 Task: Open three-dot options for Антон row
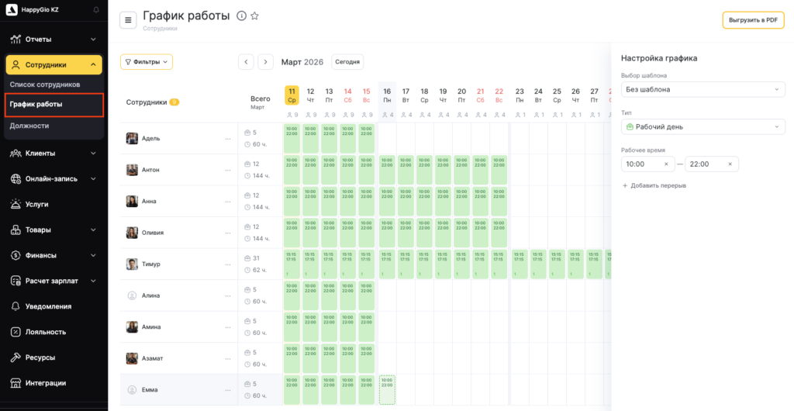click(228, 170)
